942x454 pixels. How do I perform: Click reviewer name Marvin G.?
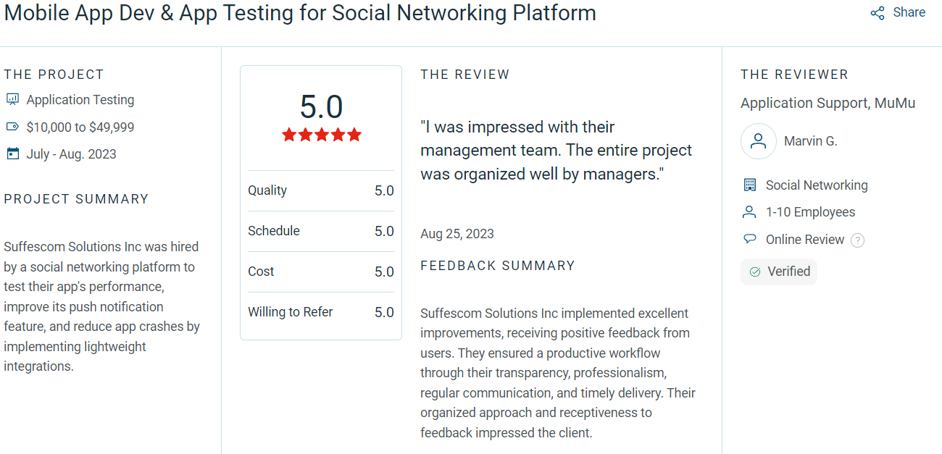click(x=810, y=141)
